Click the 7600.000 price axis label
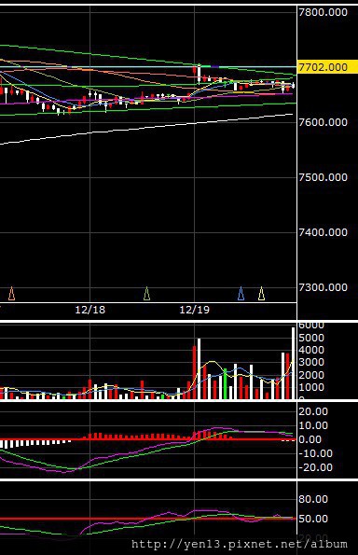 tap(323, 122)
